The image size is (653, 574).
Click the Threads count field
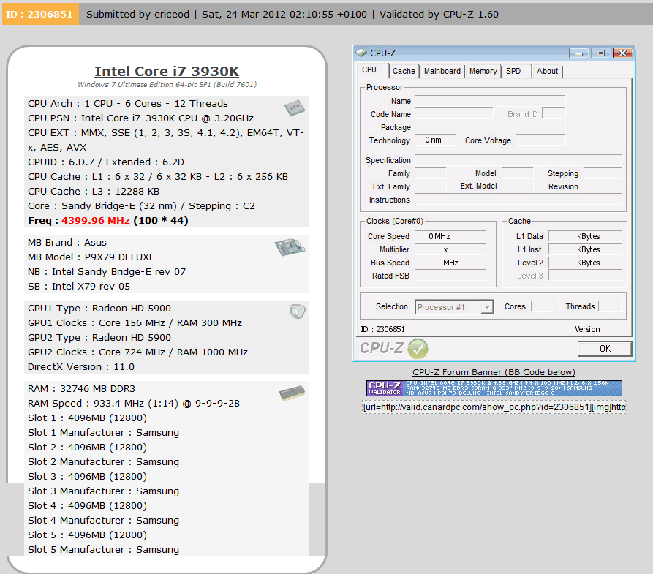click(609, 306)
